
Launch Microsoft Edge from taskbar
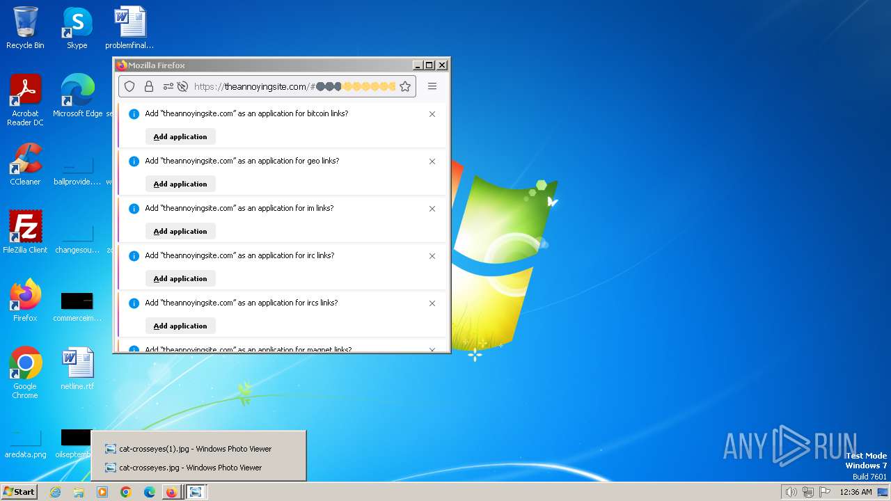[x=150, y=492]
